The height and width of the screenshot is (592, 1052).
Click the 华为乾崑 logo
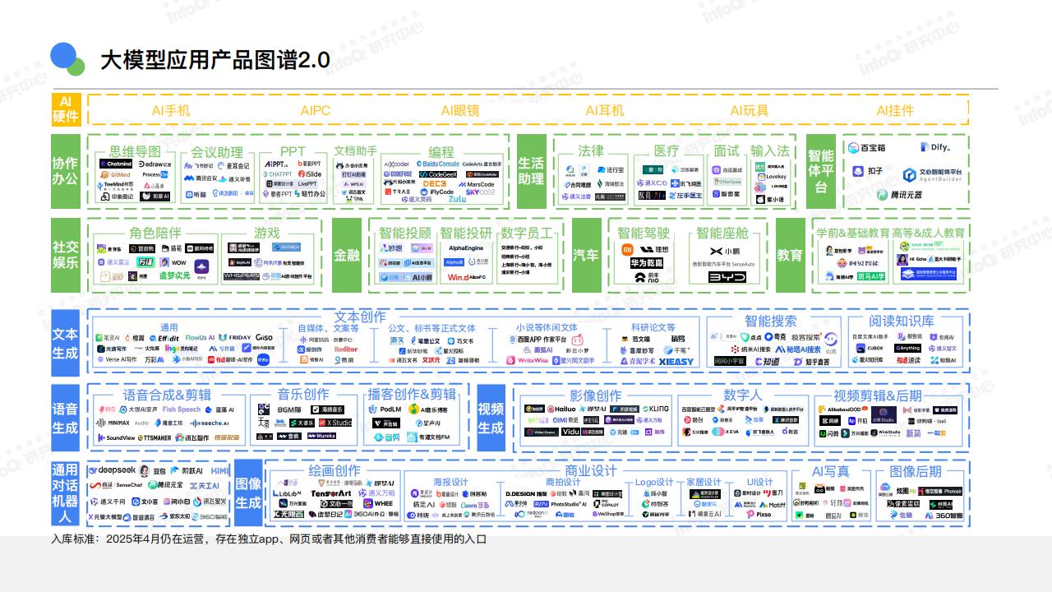(x=647, y=262)
